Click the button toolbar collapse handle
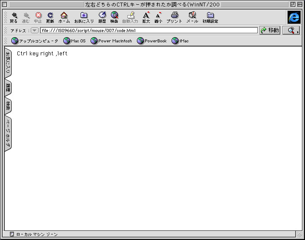Viewport: 305px width, 240px height. click(x=6, y=17)
